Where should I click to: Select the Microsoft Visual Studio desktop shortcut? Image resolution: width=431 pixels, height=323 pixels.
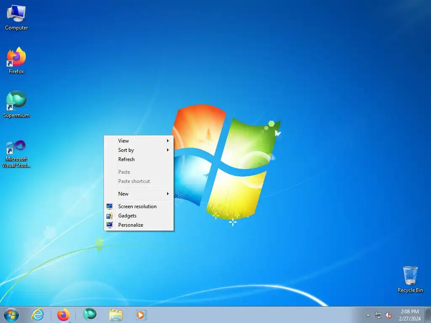click(x=16, y=154)
